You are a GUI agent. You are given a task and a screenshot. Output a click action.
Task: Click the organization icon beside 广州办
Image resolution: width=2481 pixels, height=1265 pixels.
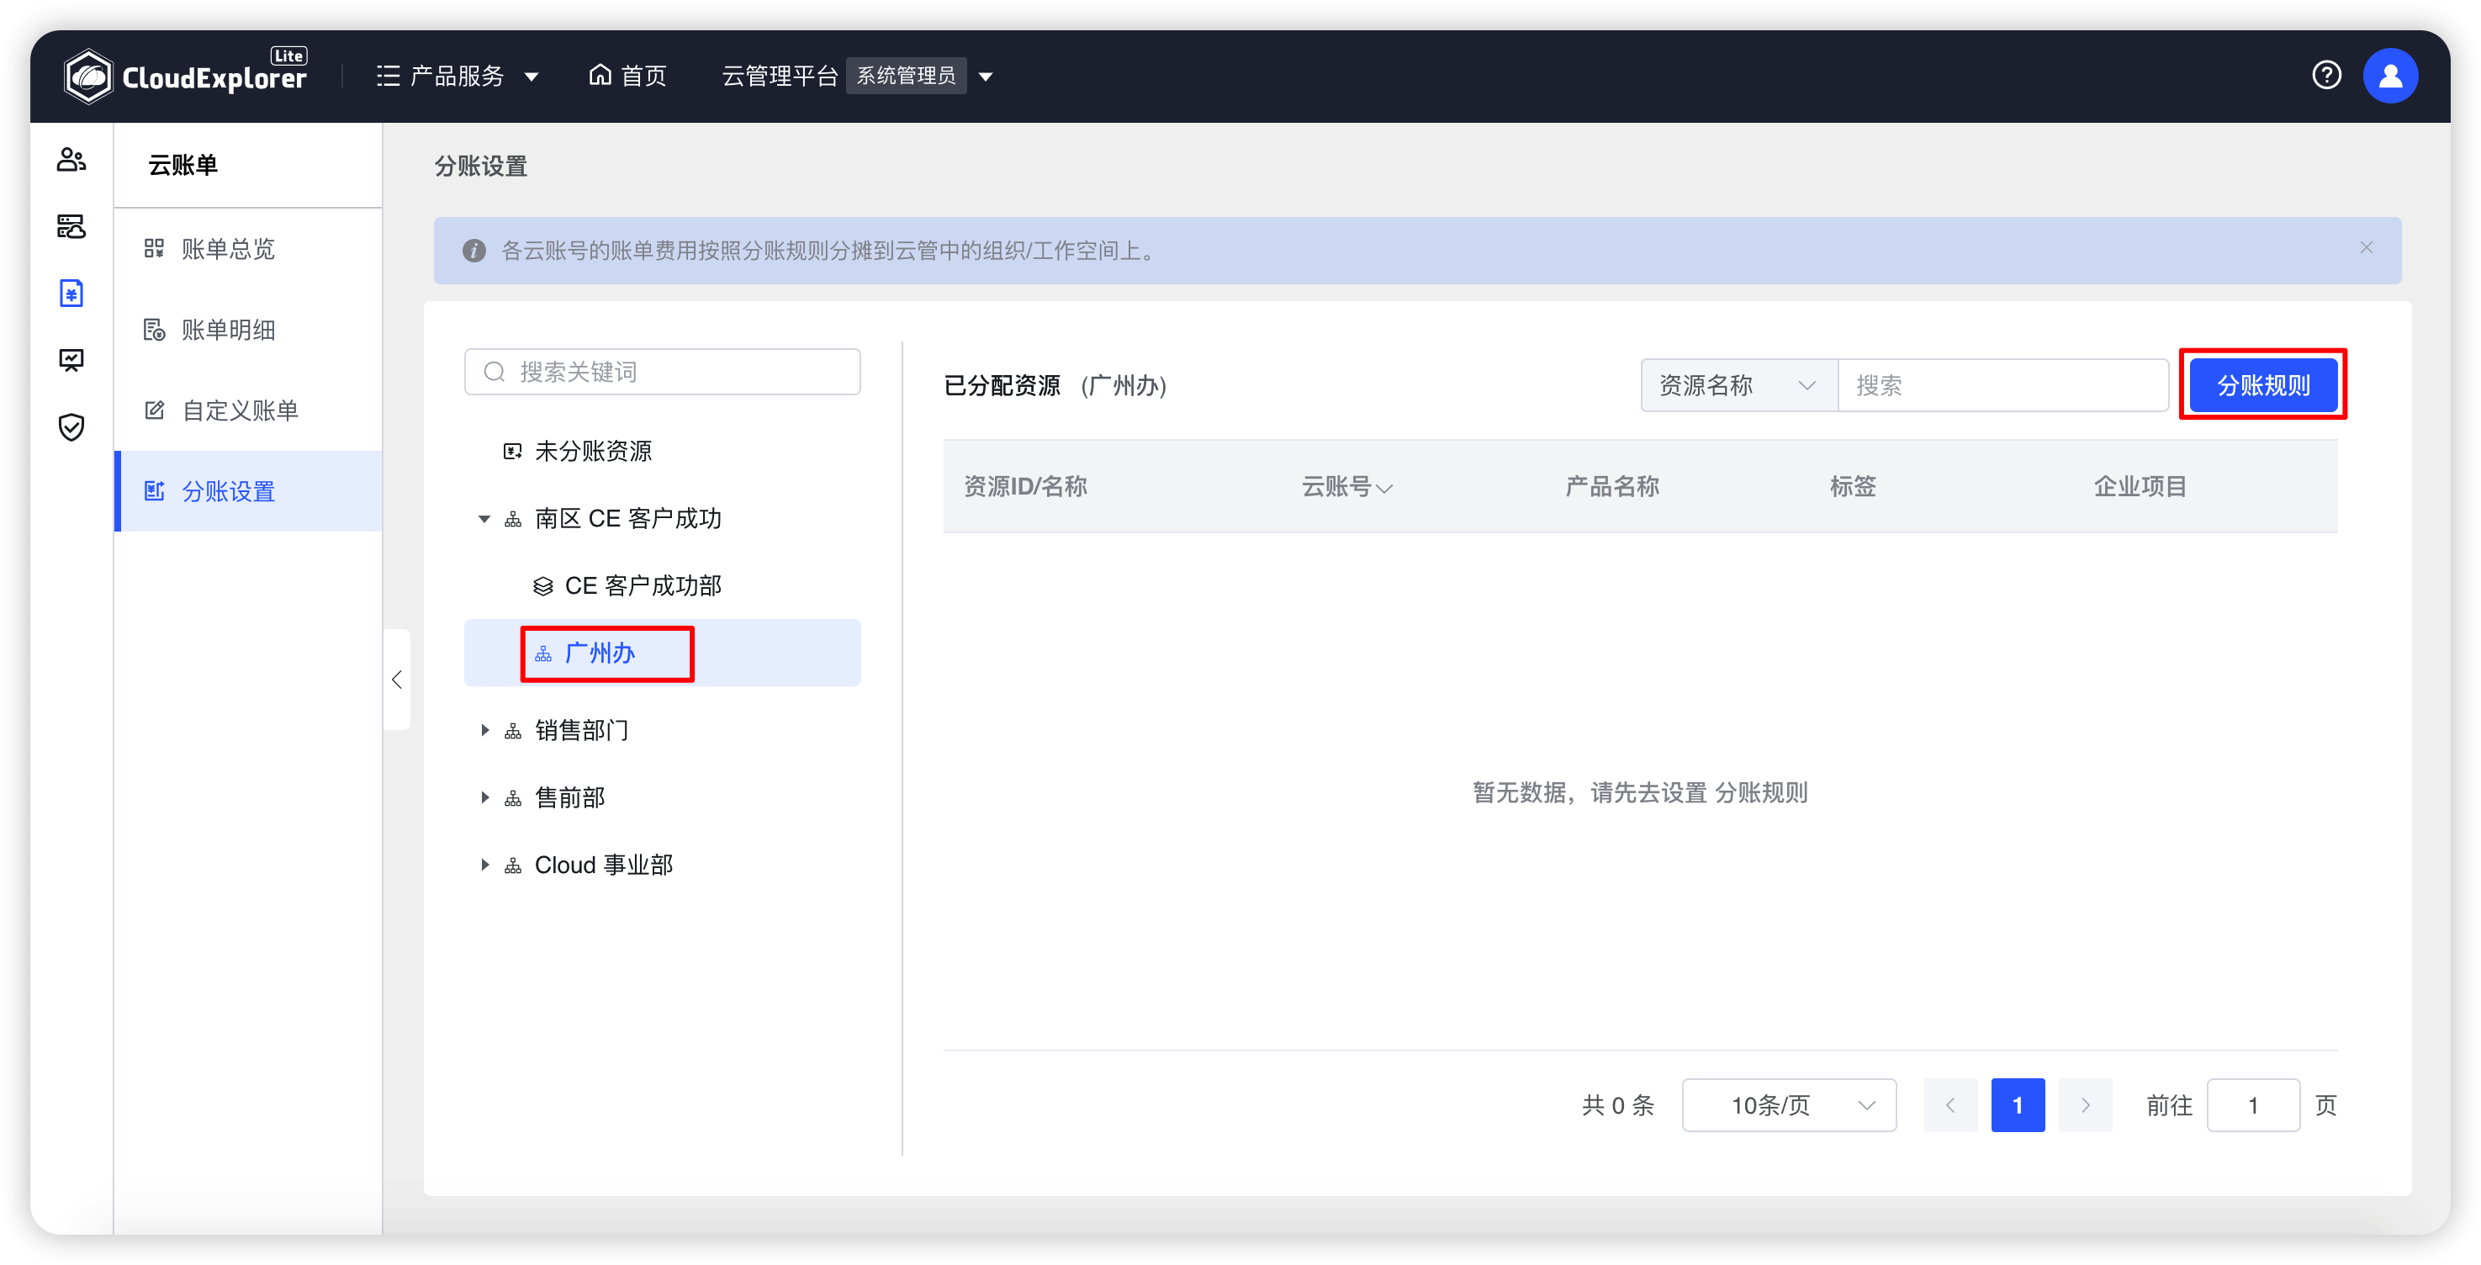[543, 654]
